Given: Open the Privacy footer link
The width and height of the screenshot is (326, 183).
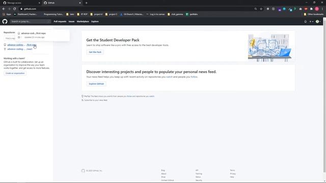Looking at the screenshot, I should click(x=233, y=174).
